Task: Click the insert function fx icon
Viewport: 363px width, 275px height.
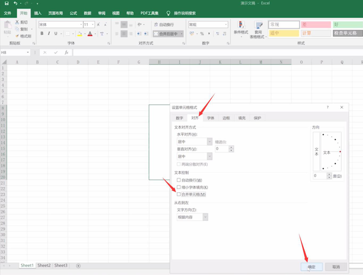Action: 66,52
